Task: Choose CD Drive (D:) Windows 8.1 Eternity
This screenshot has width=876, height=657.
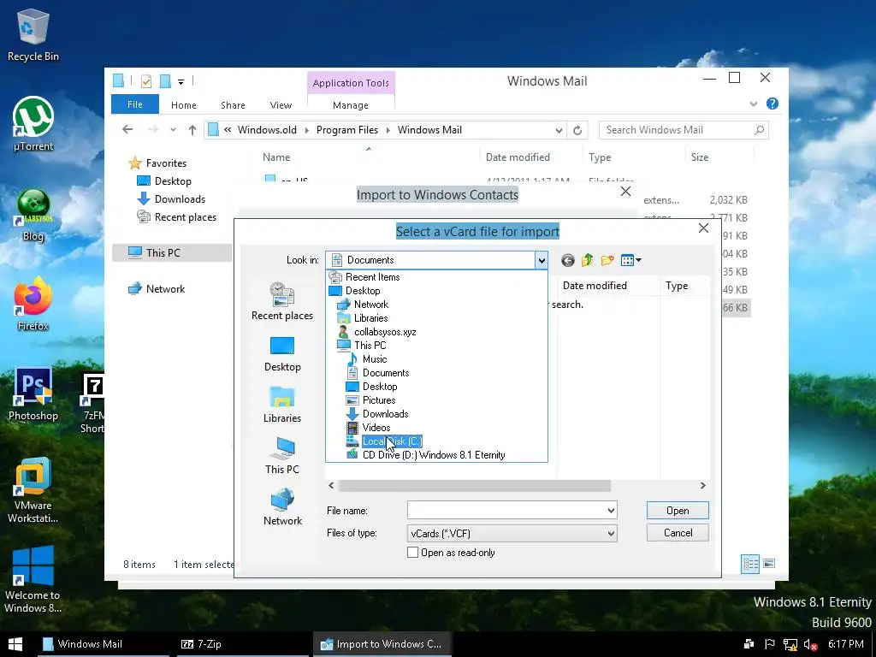Action: click(434, 455)
